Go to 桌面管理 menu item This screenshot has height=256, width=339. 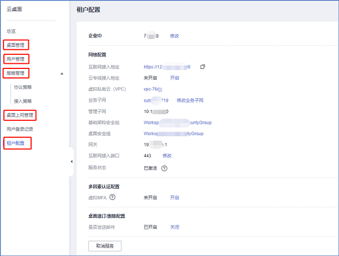[16, 45]
